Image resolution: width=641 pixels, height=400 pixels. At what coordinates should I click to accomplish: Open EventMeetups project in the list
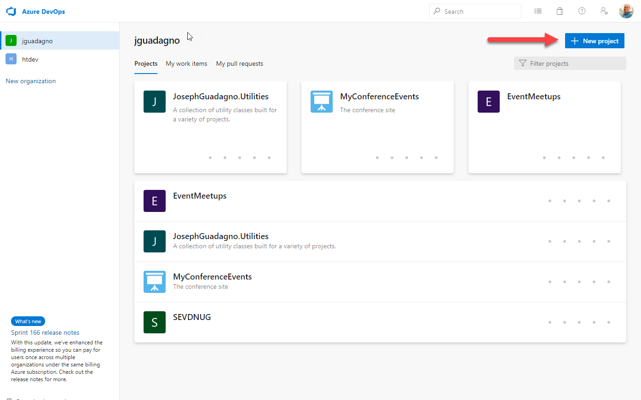point(380,201)
